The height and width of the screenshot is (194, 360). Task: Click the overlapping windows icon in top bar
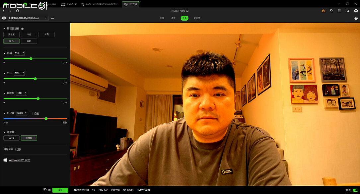332,11
